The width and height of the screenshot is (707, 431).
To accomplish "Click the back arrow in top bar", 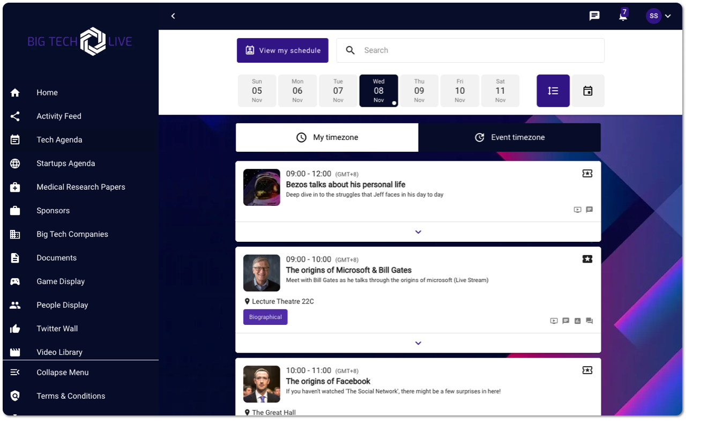I will pos(173,16).
